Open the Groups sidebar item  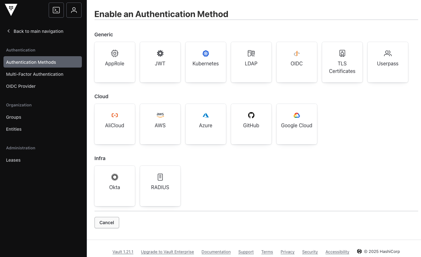pos(14,117)
